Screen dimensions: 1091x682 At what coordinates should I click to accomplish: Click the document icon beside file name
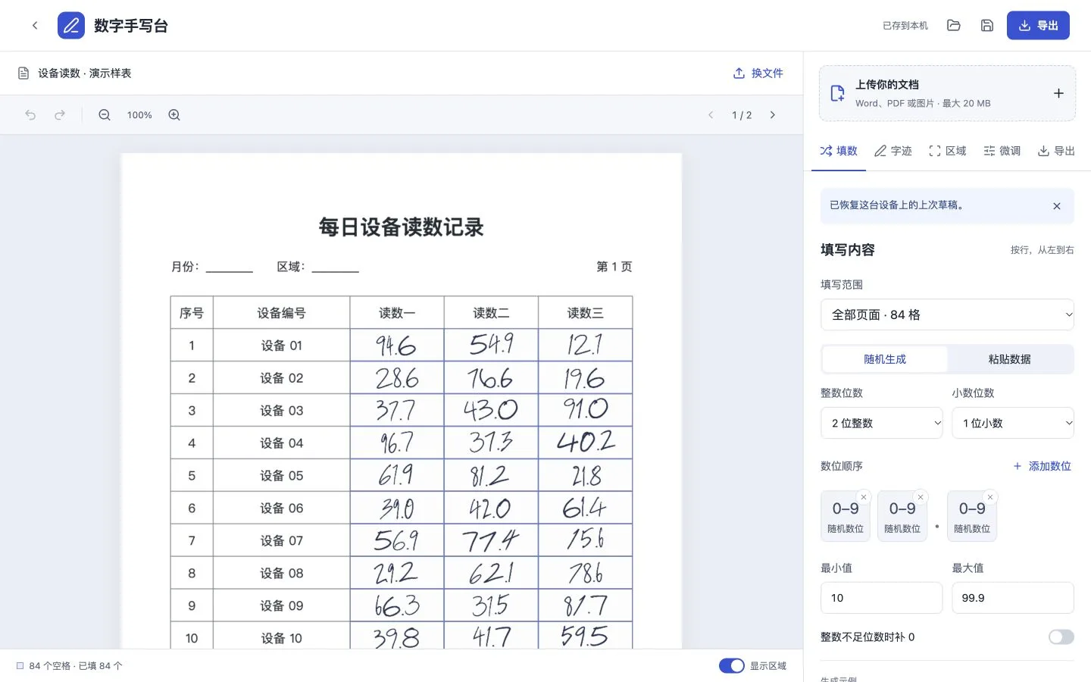pyautogui.click(x=23, y=74)
